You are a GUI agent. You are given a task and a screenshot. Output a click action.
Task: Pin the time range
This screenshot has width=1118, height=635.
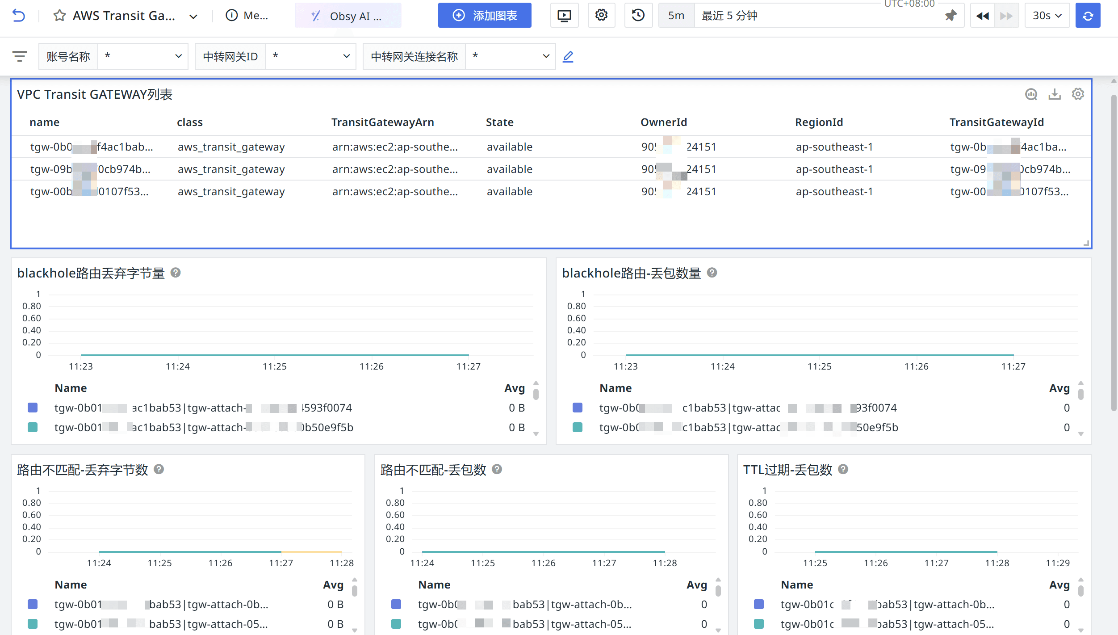click(951, 16)
